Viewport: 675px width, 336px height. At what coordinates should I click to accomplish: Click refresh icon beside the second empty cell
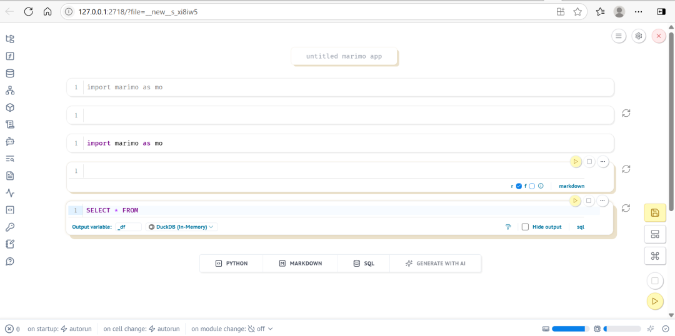click(x=626, y=113)
